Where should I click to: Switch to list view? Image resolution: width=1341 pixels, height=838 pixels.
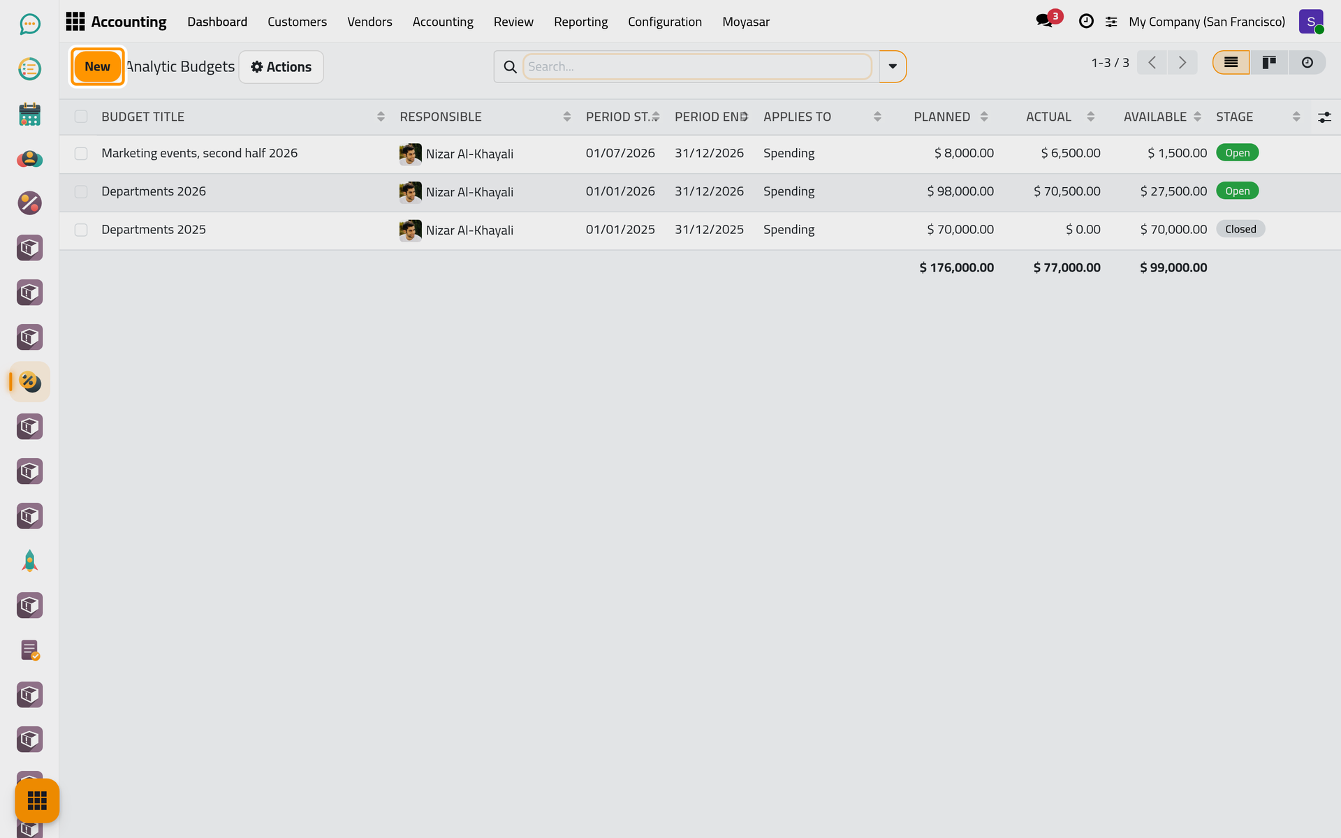tap(1231, 63)
